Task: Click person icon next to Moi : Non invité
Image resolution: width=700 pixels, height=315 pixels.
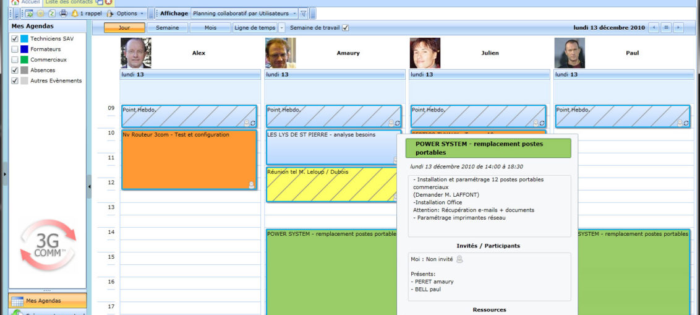Action: (459, 259)
